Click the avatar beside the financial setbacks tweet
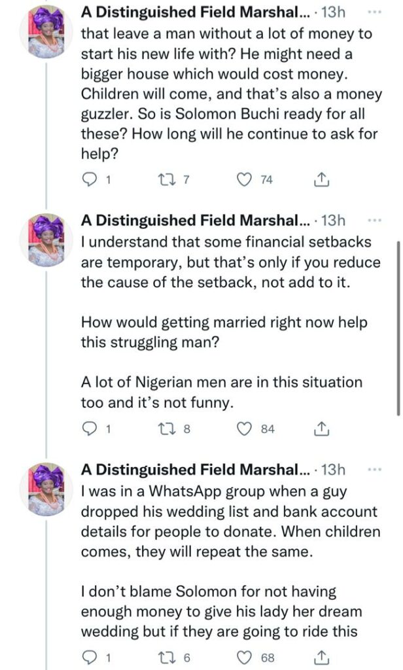Screen dimensions: 403x670 tap(42, 240)
